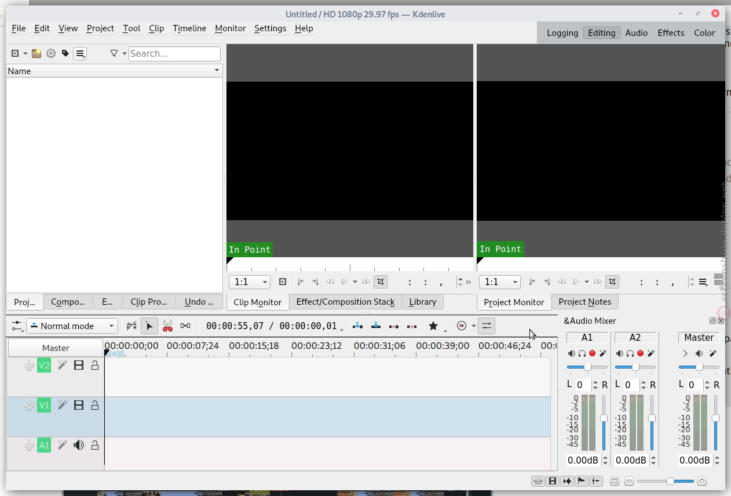Open Project Monitor 1:1 zoom dropdown
Image resolution: width=731 pixels, height=496 pixels.
coord(499,282)
